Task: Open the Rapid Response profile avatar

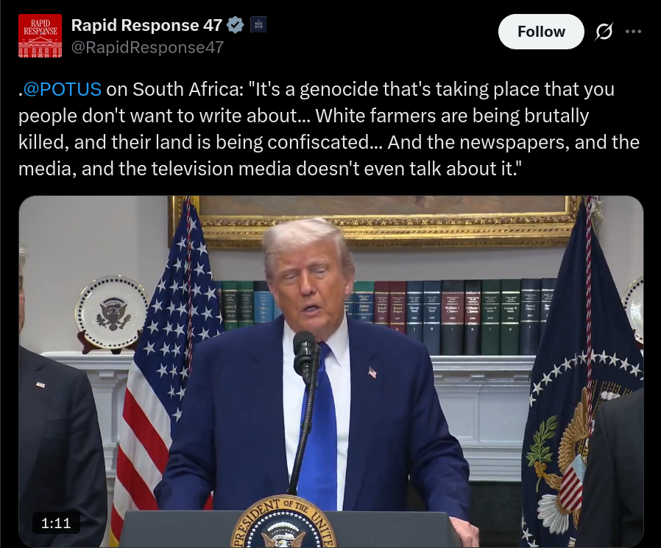Action: pos(40,35)
